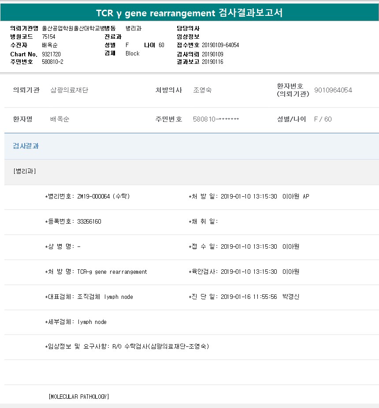Click pathology number ZM19-000064
The height and width of the screenshot is (408, 379).
[x=93, y=196]
